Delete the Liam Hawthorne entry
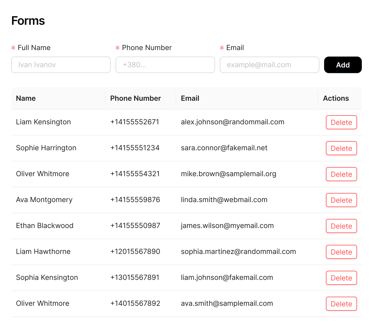373x327 pixels. tap(341, 252)
